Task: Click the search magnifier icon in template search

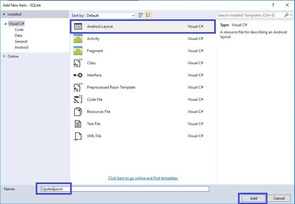Action: click(286, 15)
